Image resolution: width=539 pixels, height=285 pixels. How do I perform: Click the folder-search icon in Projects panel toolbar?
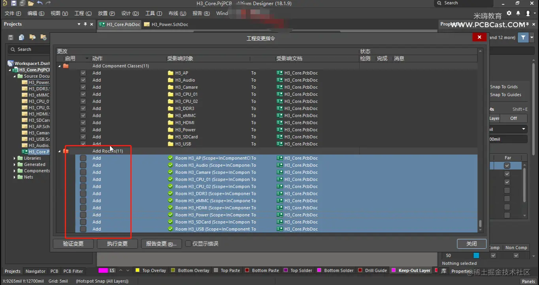tap(32, 37)
